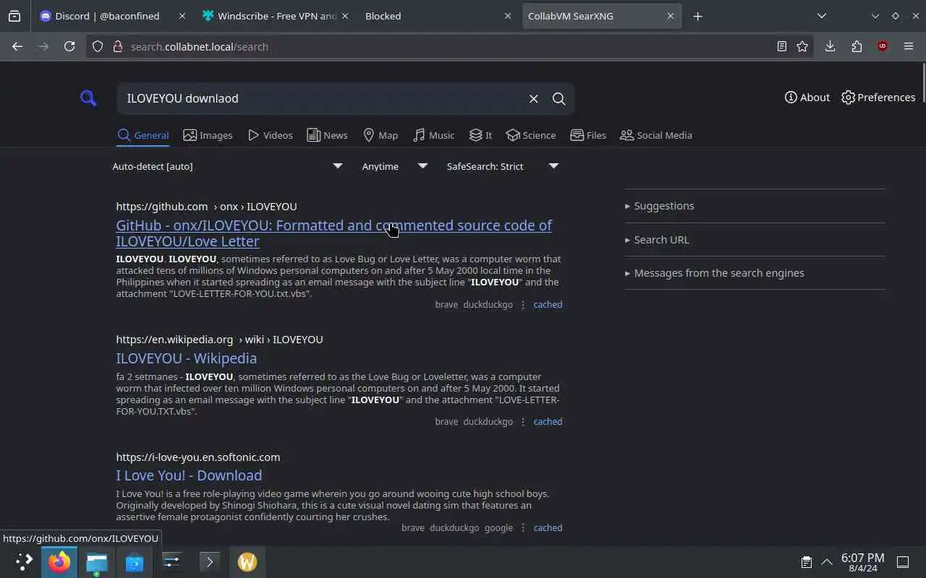Open Firefox hamburger application menu
Image resolution: width=926 pixels, height=578 pixels.
tap(909, 46)
